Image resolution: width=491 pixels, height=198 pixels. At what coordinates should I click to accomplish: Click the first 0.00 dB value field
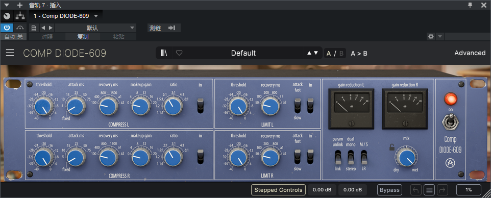click(x=322, y=190)
